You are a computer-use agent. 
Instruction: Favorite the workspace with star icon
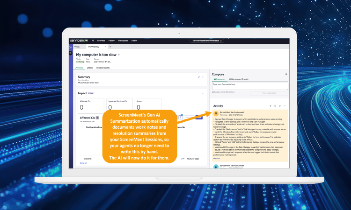point(221,41)
